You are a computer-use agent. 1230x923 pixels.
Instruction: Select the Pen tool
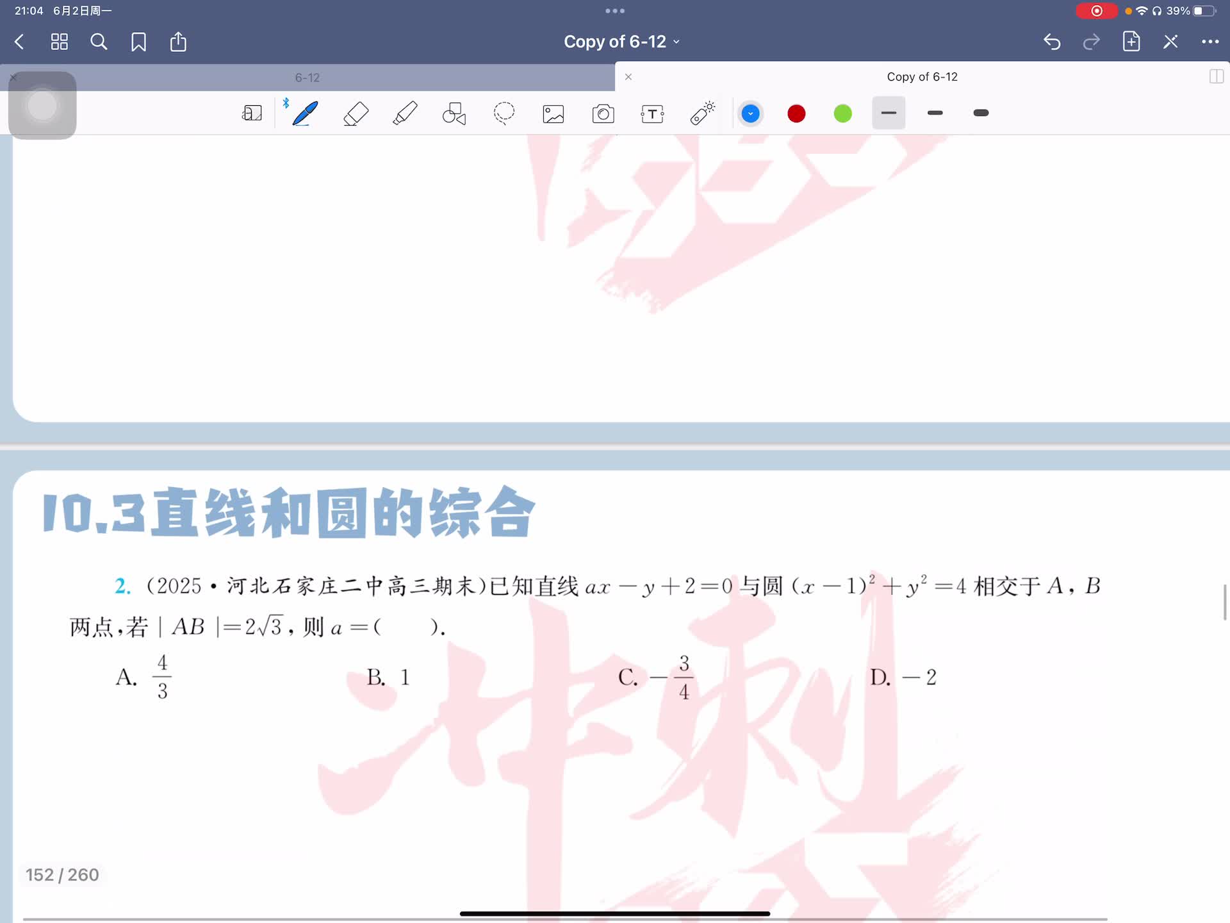pyautogui.click(x=305, y=113)
